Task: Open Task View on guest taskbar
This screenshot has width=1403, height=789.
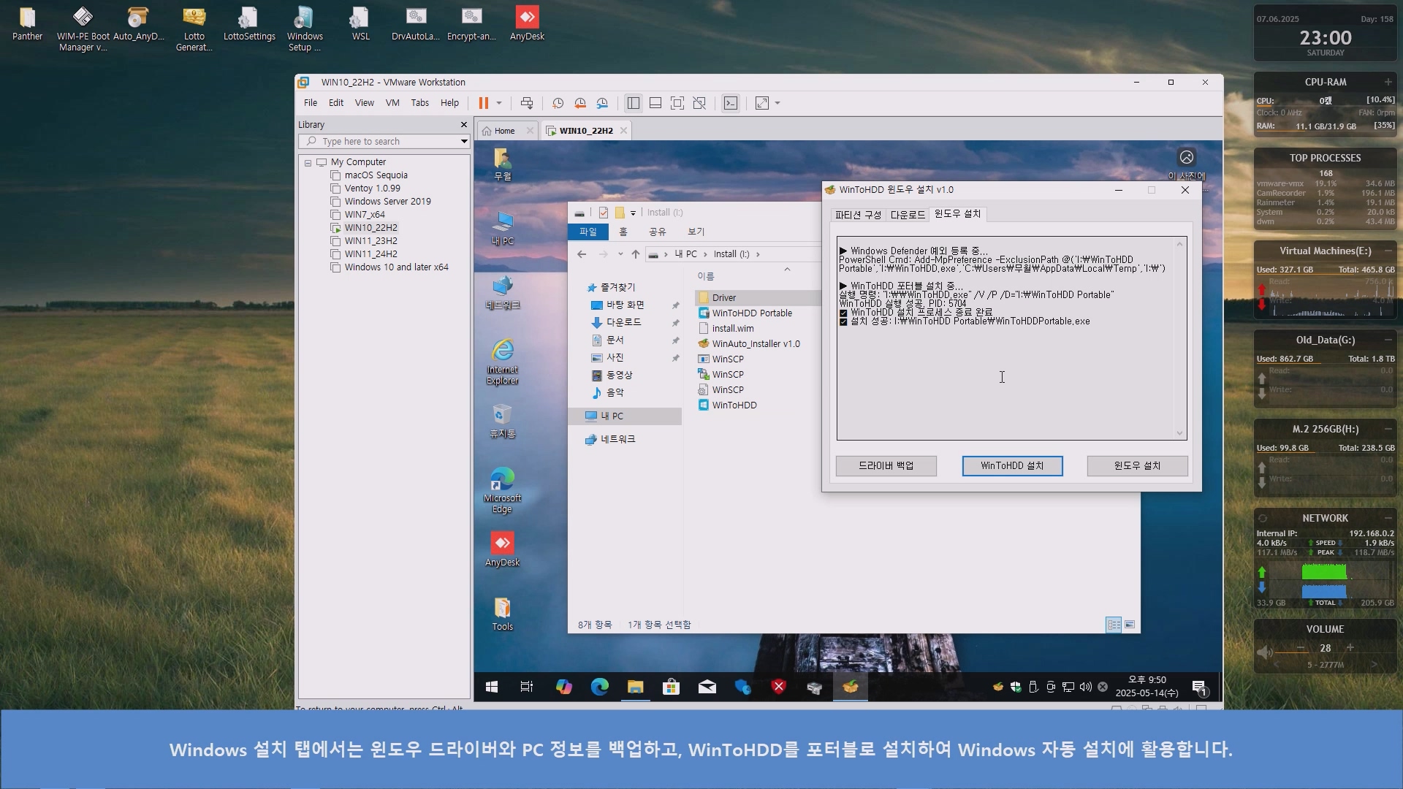Action: [x=527, y=687]
